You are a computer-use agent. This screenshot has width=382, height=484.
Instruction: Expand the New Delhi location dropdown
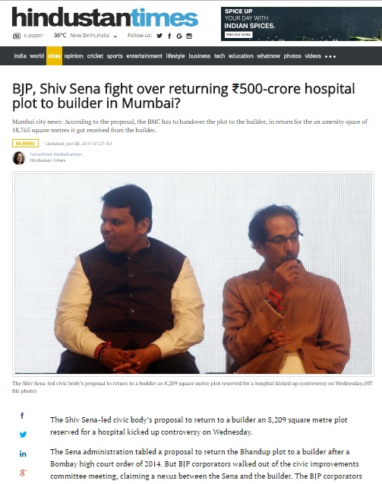point(115,36)
